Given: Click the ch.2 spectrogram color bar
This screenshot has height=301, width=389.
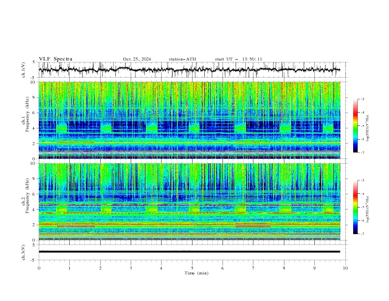Looking at the screenshot, I should click(355, 207).
